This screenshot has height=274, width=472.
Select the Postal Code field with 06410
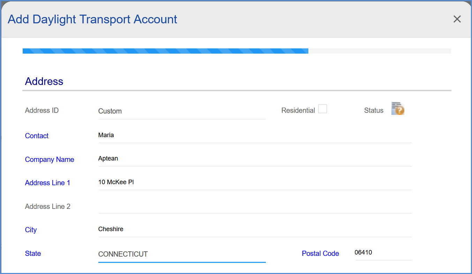pos(383,253)
